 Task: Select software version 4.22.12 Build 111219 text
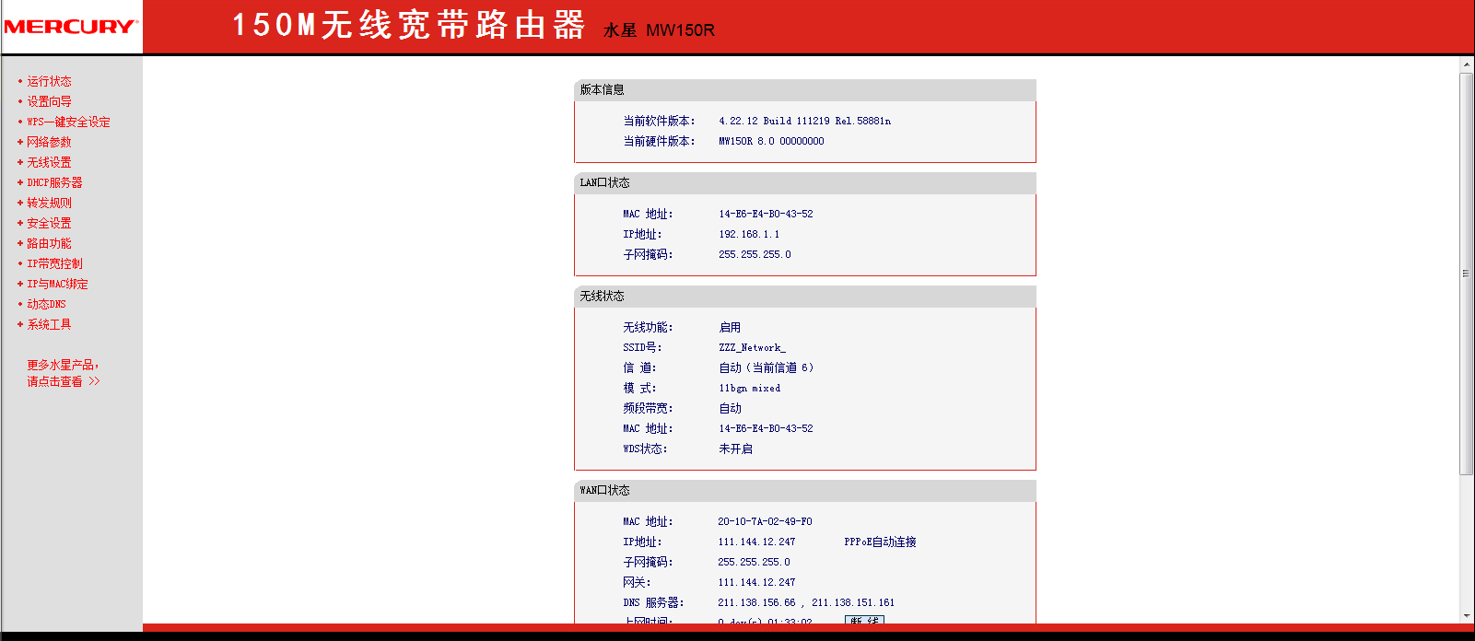(804, 121)
